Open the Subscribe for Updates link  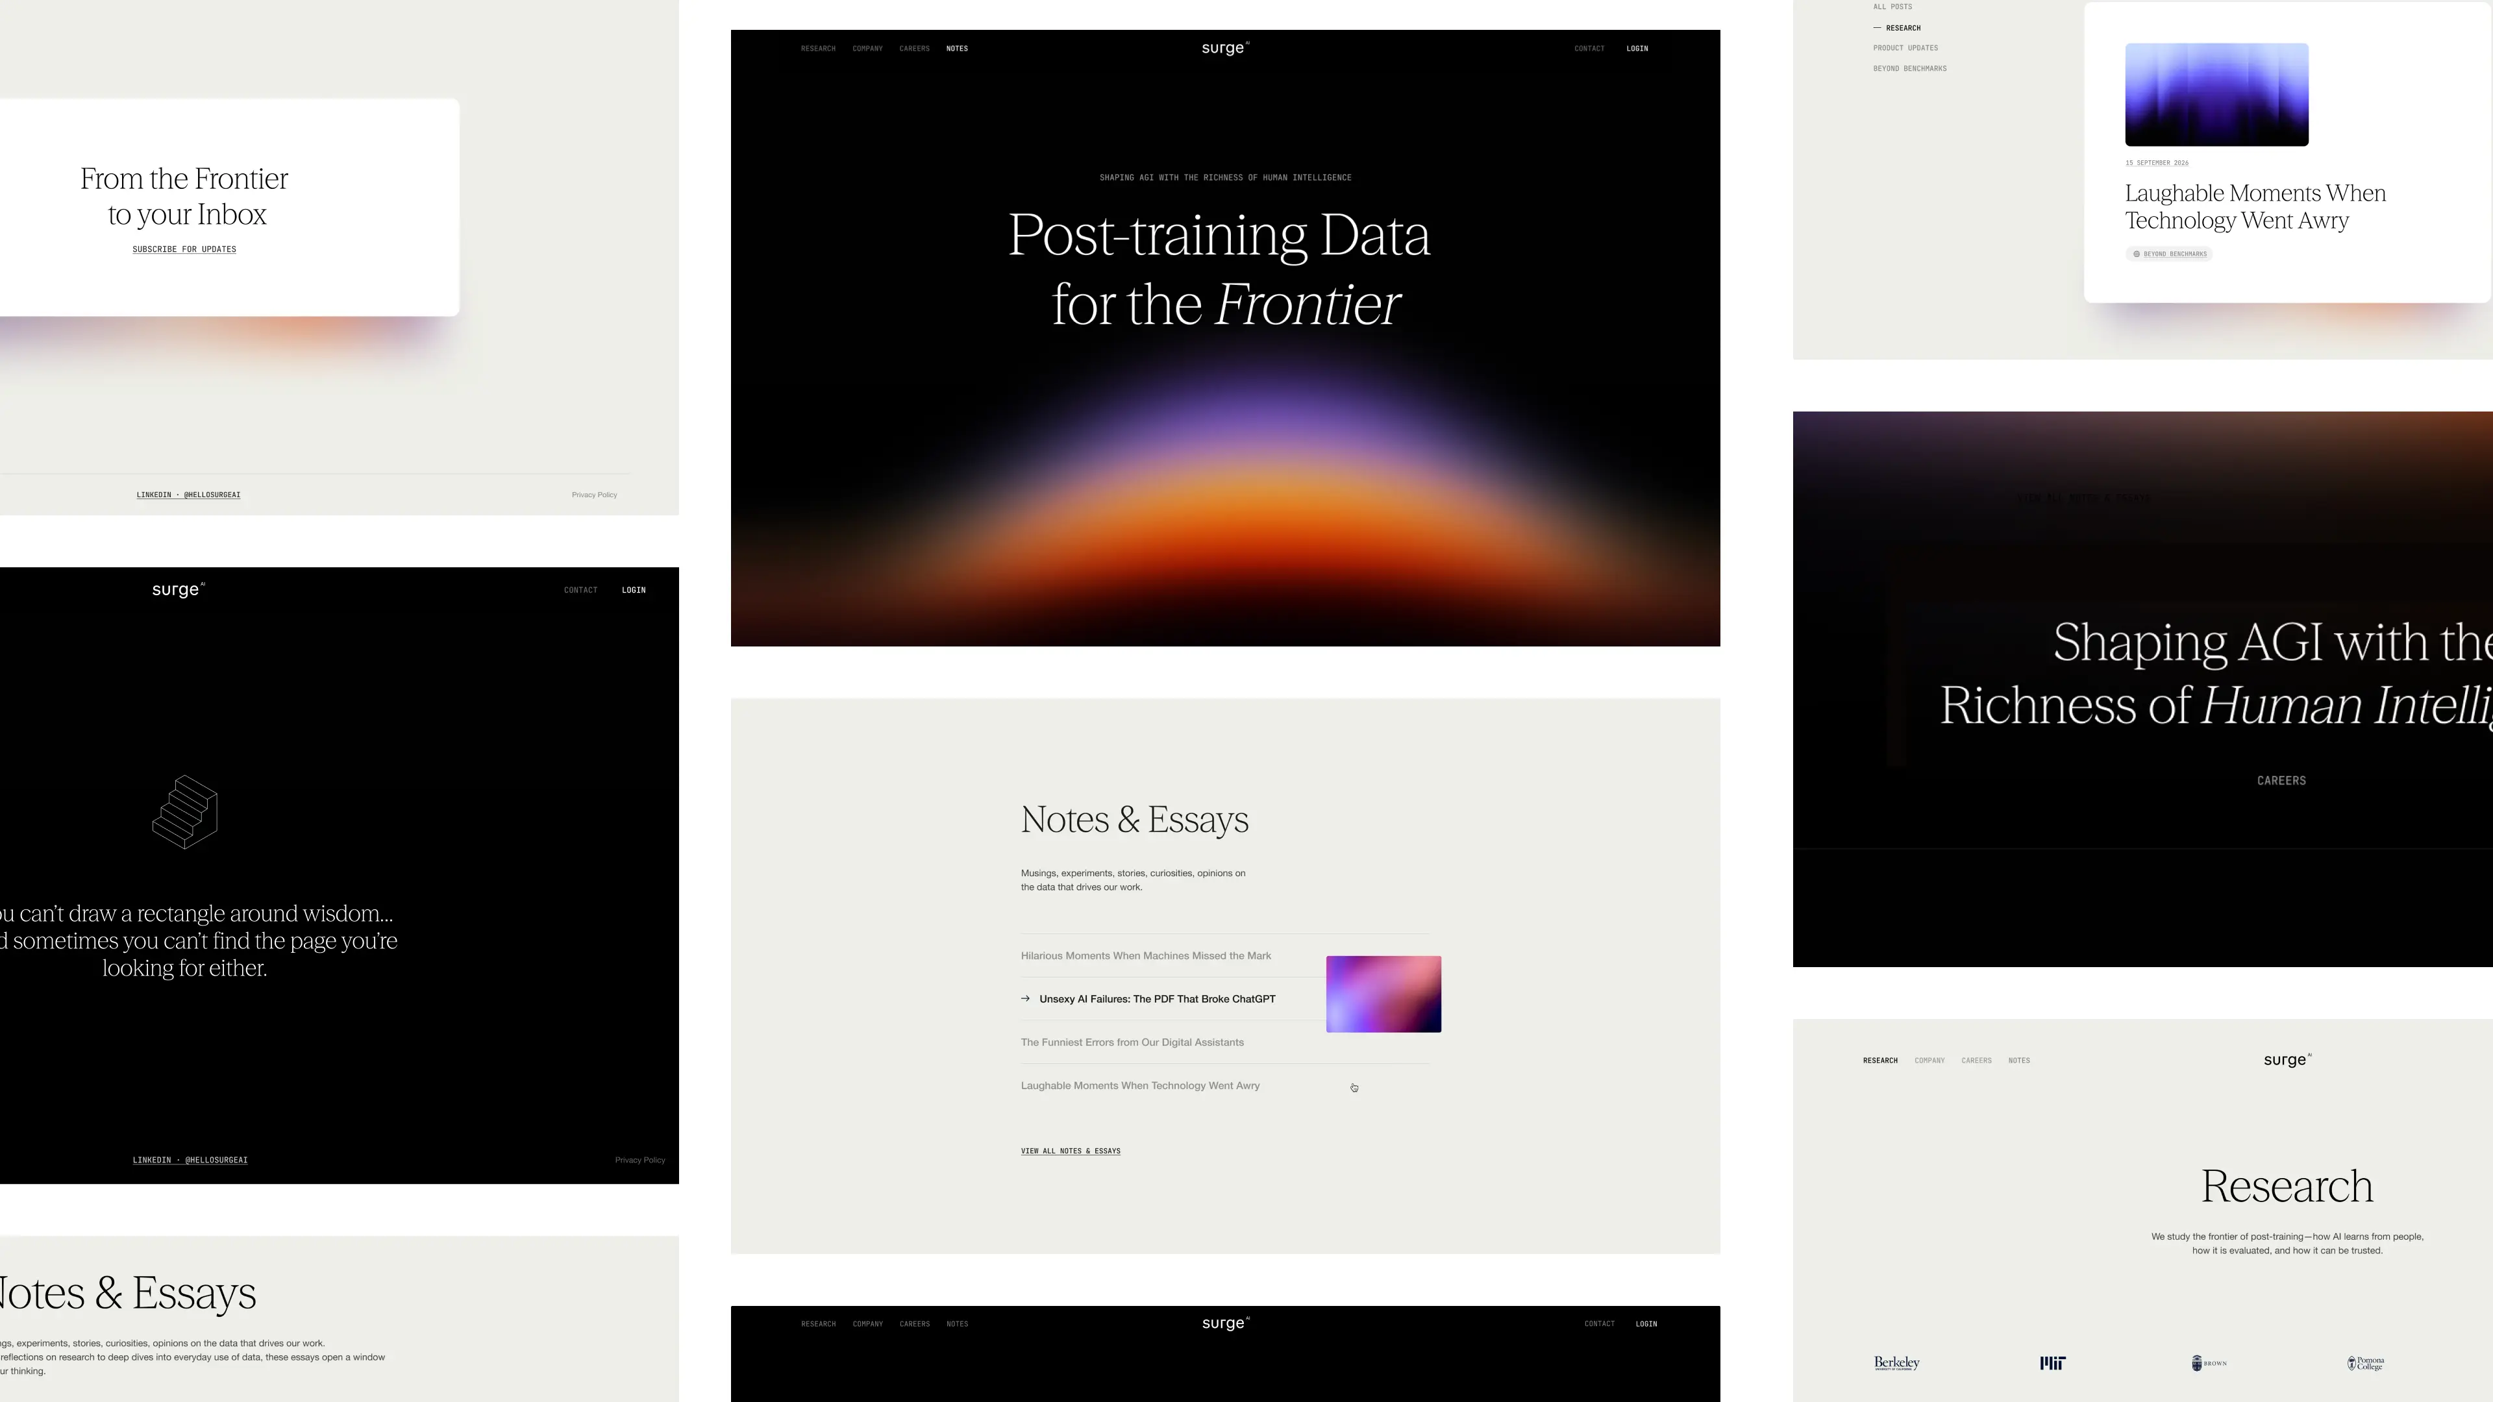[x=184, y=250]
